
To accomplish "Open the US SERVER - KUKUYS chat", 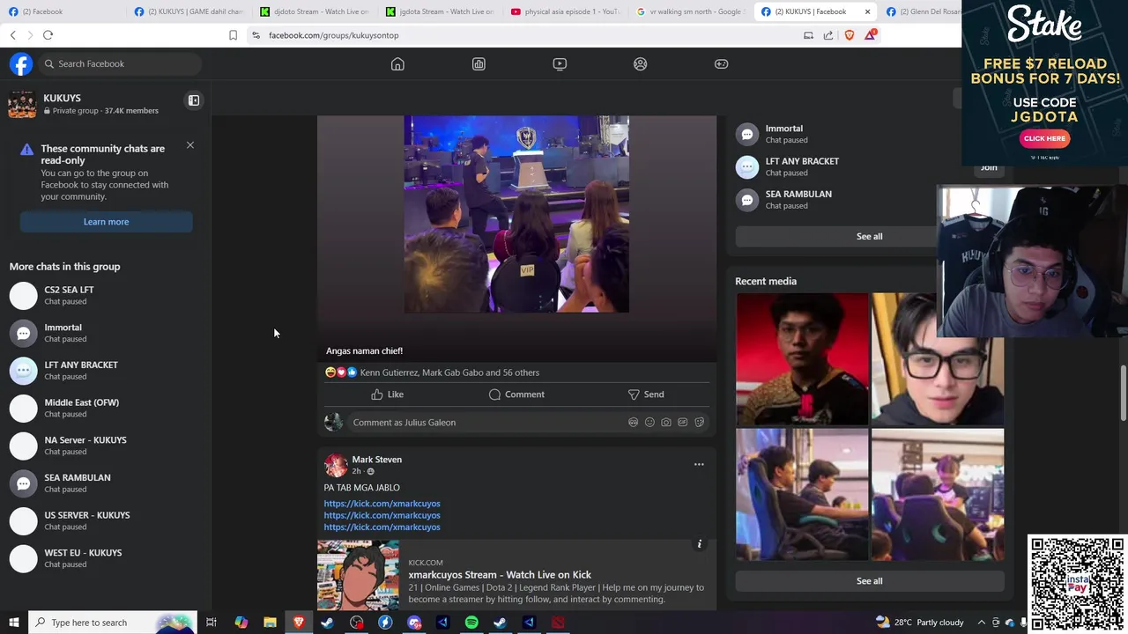I will point(104,520).
